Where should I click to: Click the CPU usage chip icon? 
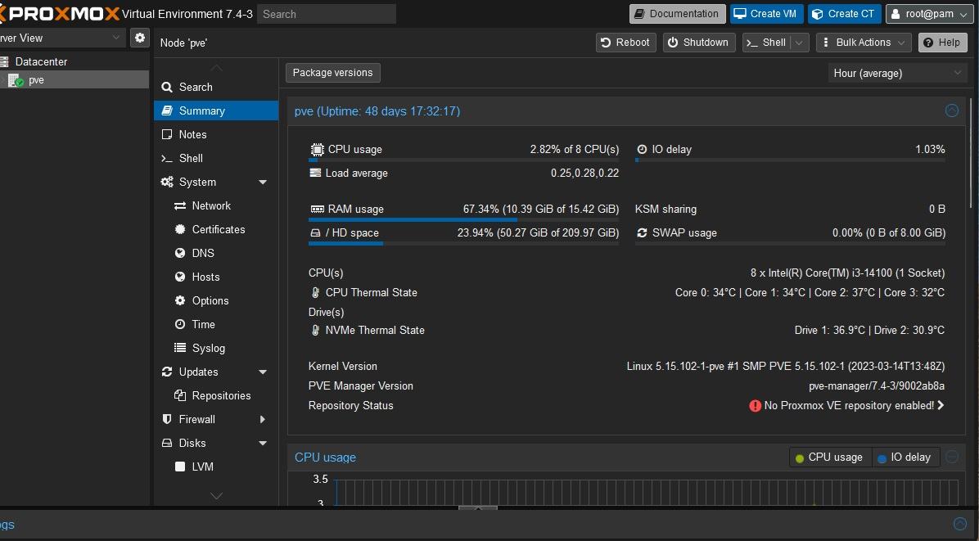click(x=317, y=150)
